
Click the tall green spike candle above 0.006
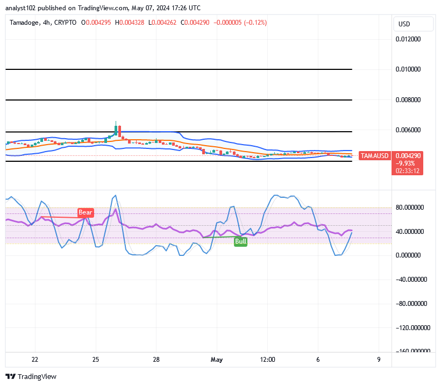116,129
